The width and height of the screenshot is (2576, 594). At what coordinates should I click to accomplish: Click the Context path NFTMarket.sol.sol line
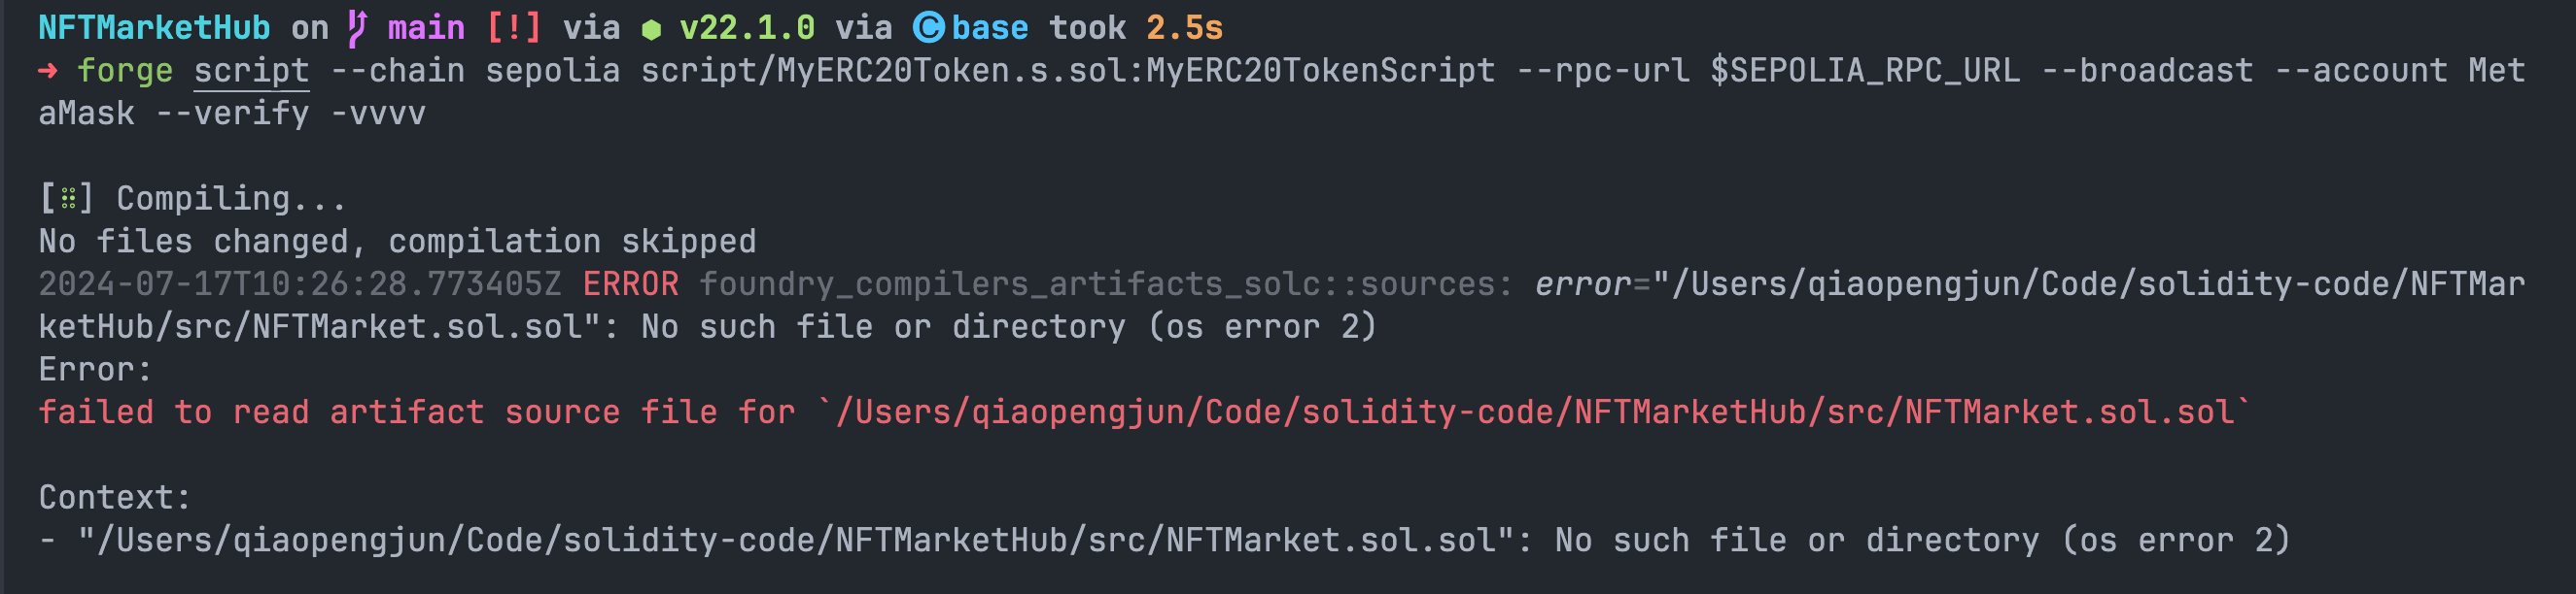(1164, 540)
